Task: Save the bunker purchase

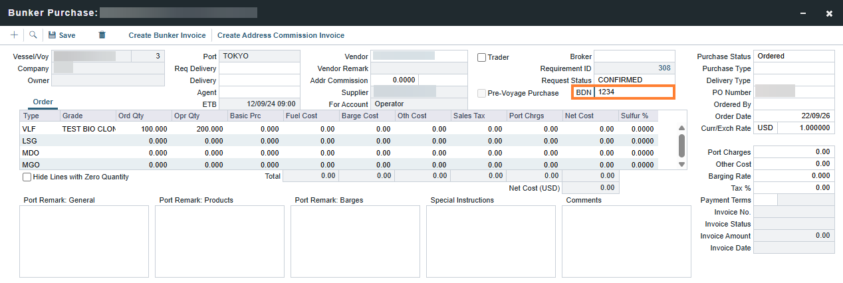Action: [x=62, y=35]
